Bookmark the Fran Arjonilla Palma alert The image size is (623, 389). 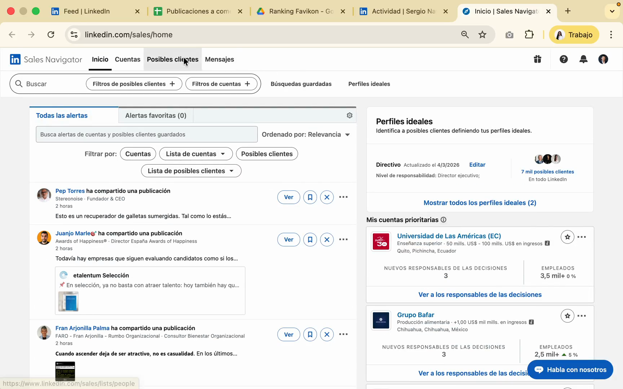tap(310, 334)
